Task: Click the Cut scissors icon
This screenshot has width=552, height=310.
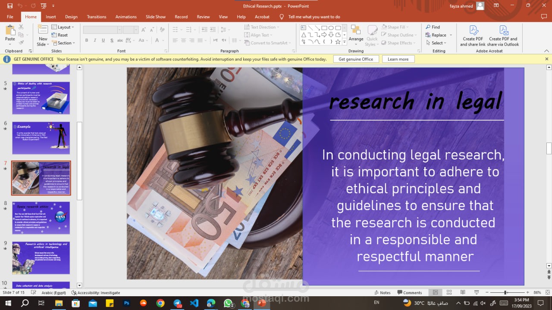Action: click(x=21, y=27)
